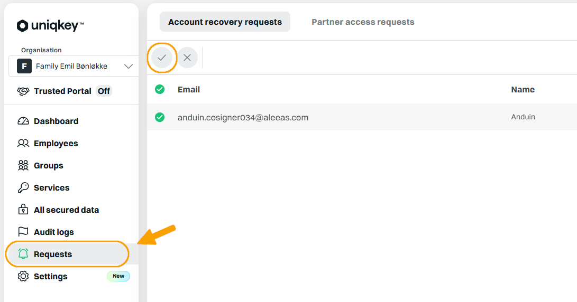Reject the selected request with X button

tap(187, 58)
